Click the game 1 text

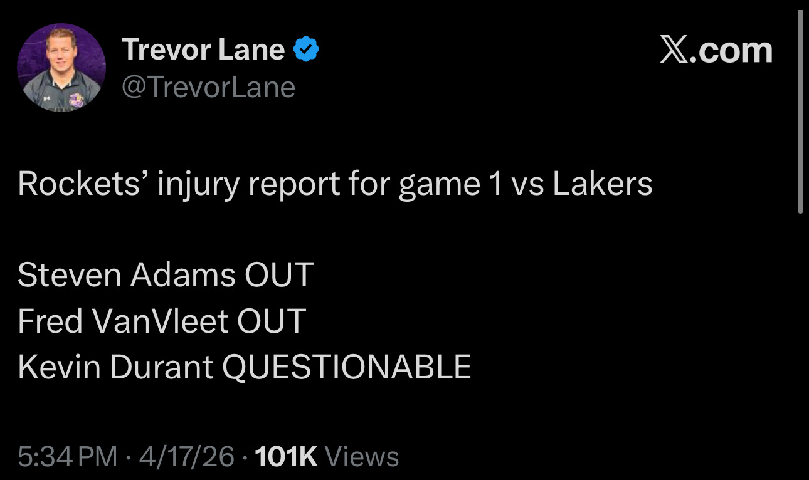point(450,184)
